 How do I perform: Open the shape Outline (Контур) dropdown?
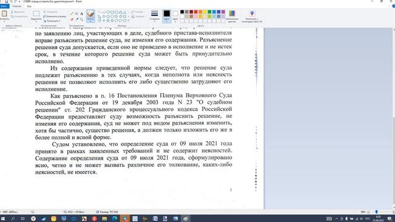point(138,12)
